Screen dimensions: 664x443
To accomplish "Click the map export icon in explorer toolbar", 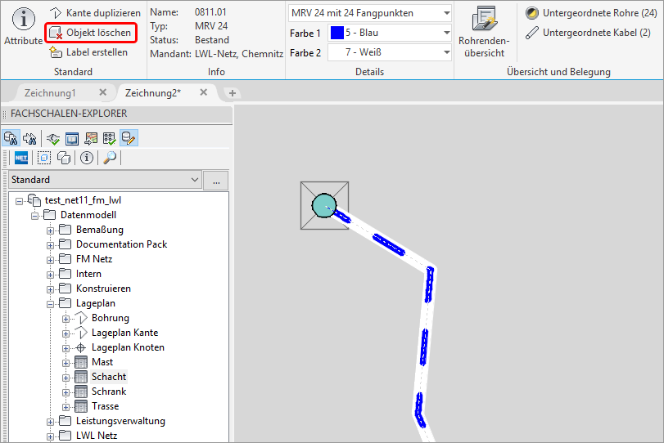I will coord(91,137).
